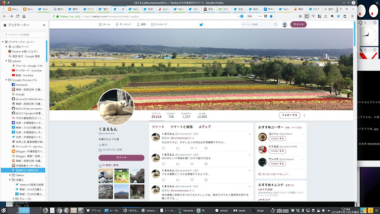Follow the suggested user アンバサ
This screenshot has height=214, width=380.
tap(277, 164)
